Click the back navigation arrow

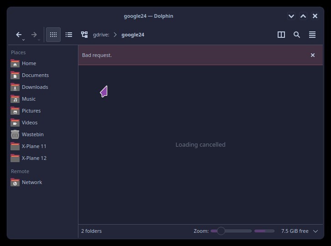click(x=19, y=35)
